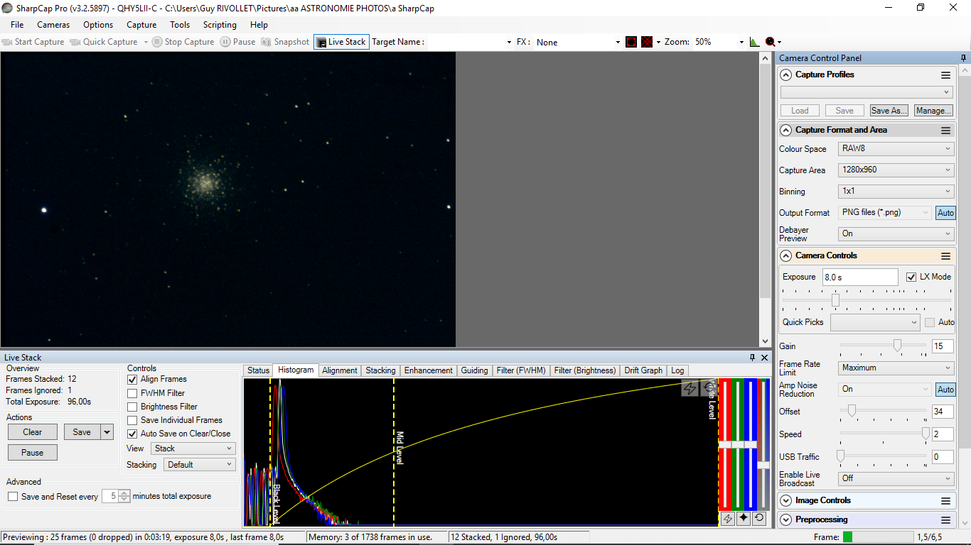
Task: Click the lightning auto-stretch button below the colour sliders
Action: coord(728,519)
